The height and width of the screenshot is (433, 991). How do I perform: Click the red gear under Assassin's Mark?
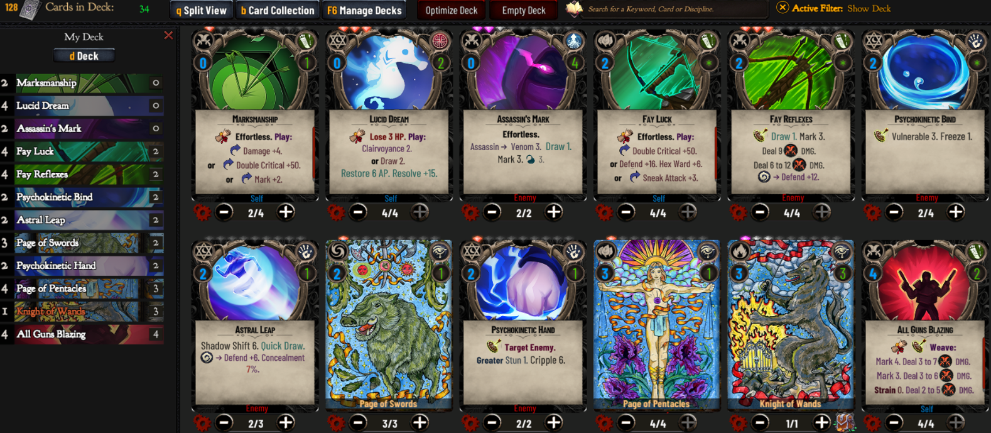tap(470, 212)
